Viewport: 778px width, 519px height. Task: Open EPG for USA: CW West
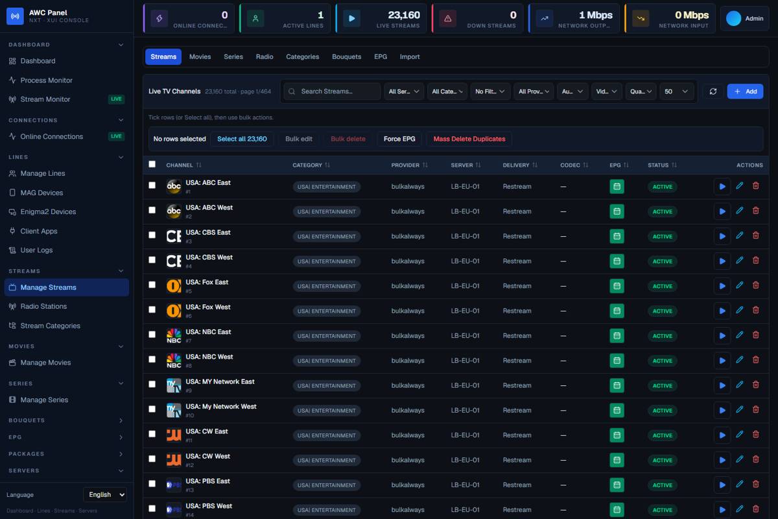[617, 459]
